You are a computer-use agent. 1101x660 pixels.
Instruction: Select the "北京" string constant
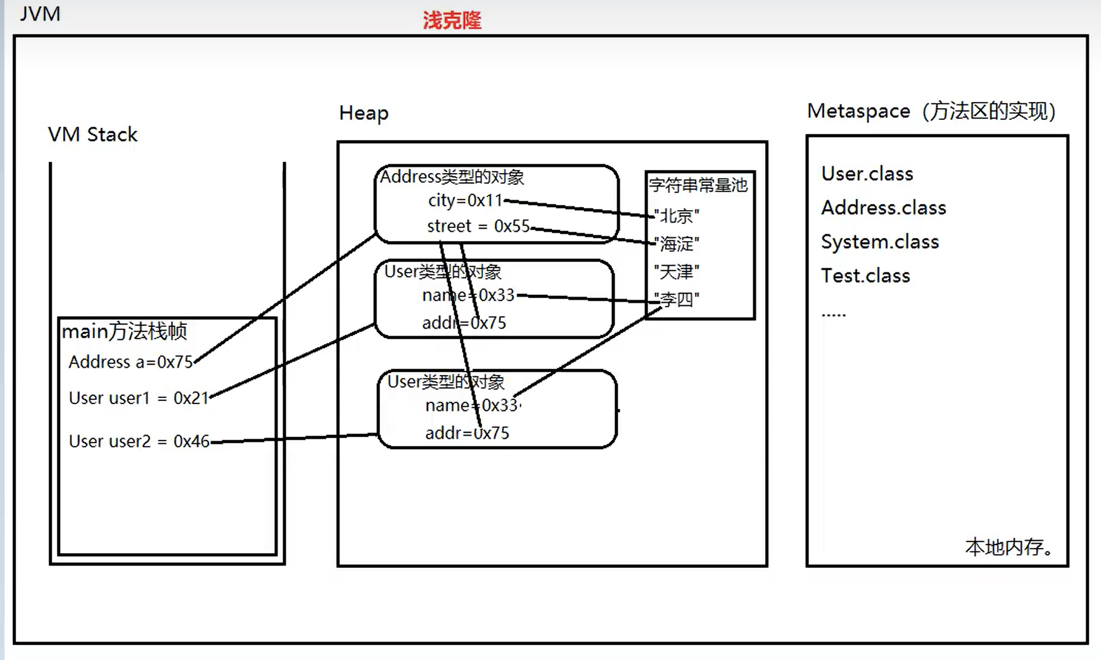tap(677, 216)
